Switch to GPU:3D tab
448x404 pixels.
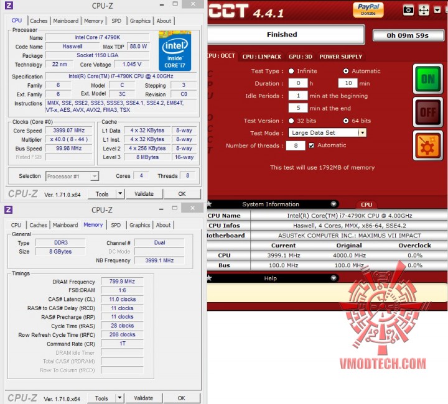(x=301, y=57)
